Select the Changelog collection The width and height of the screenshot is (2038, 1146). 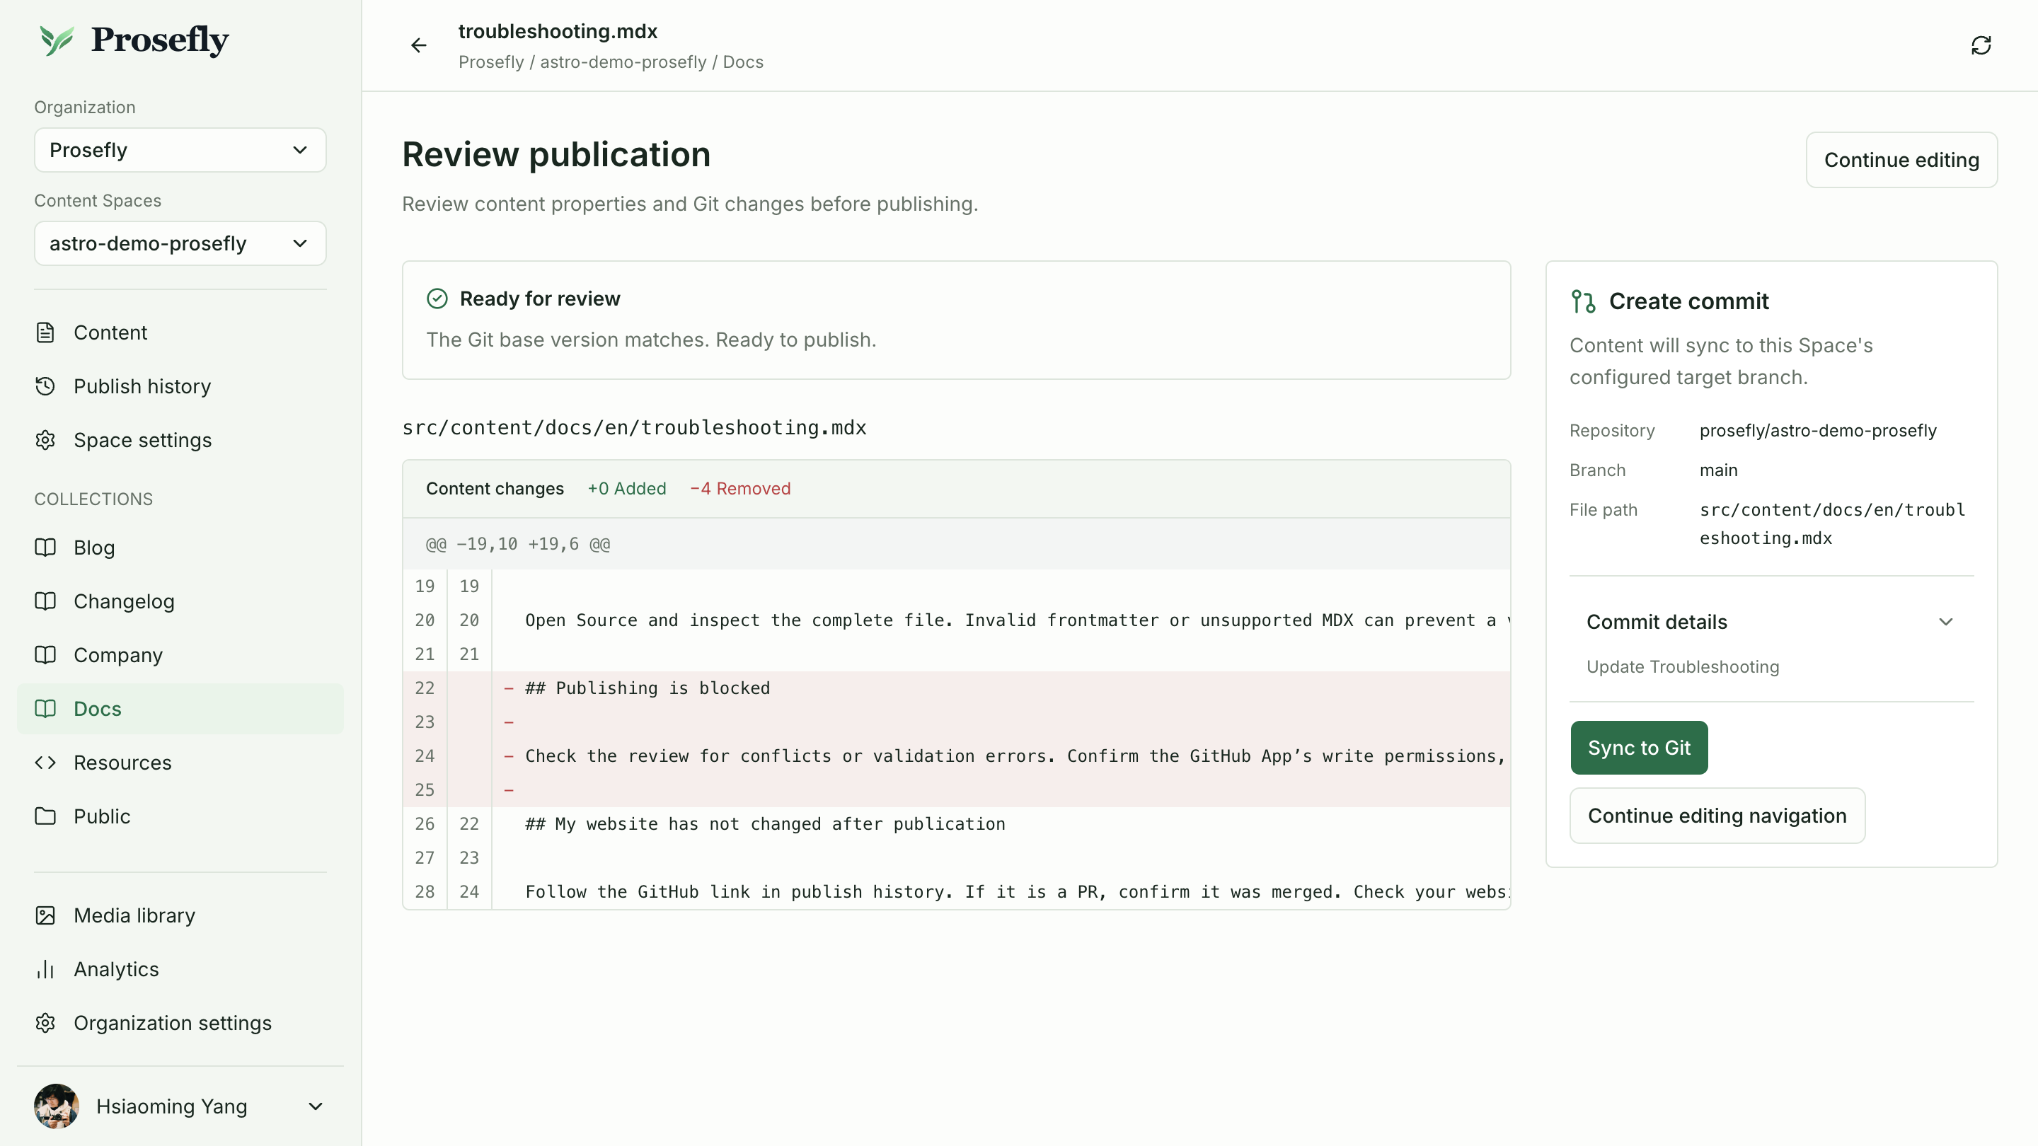[180, 601]
